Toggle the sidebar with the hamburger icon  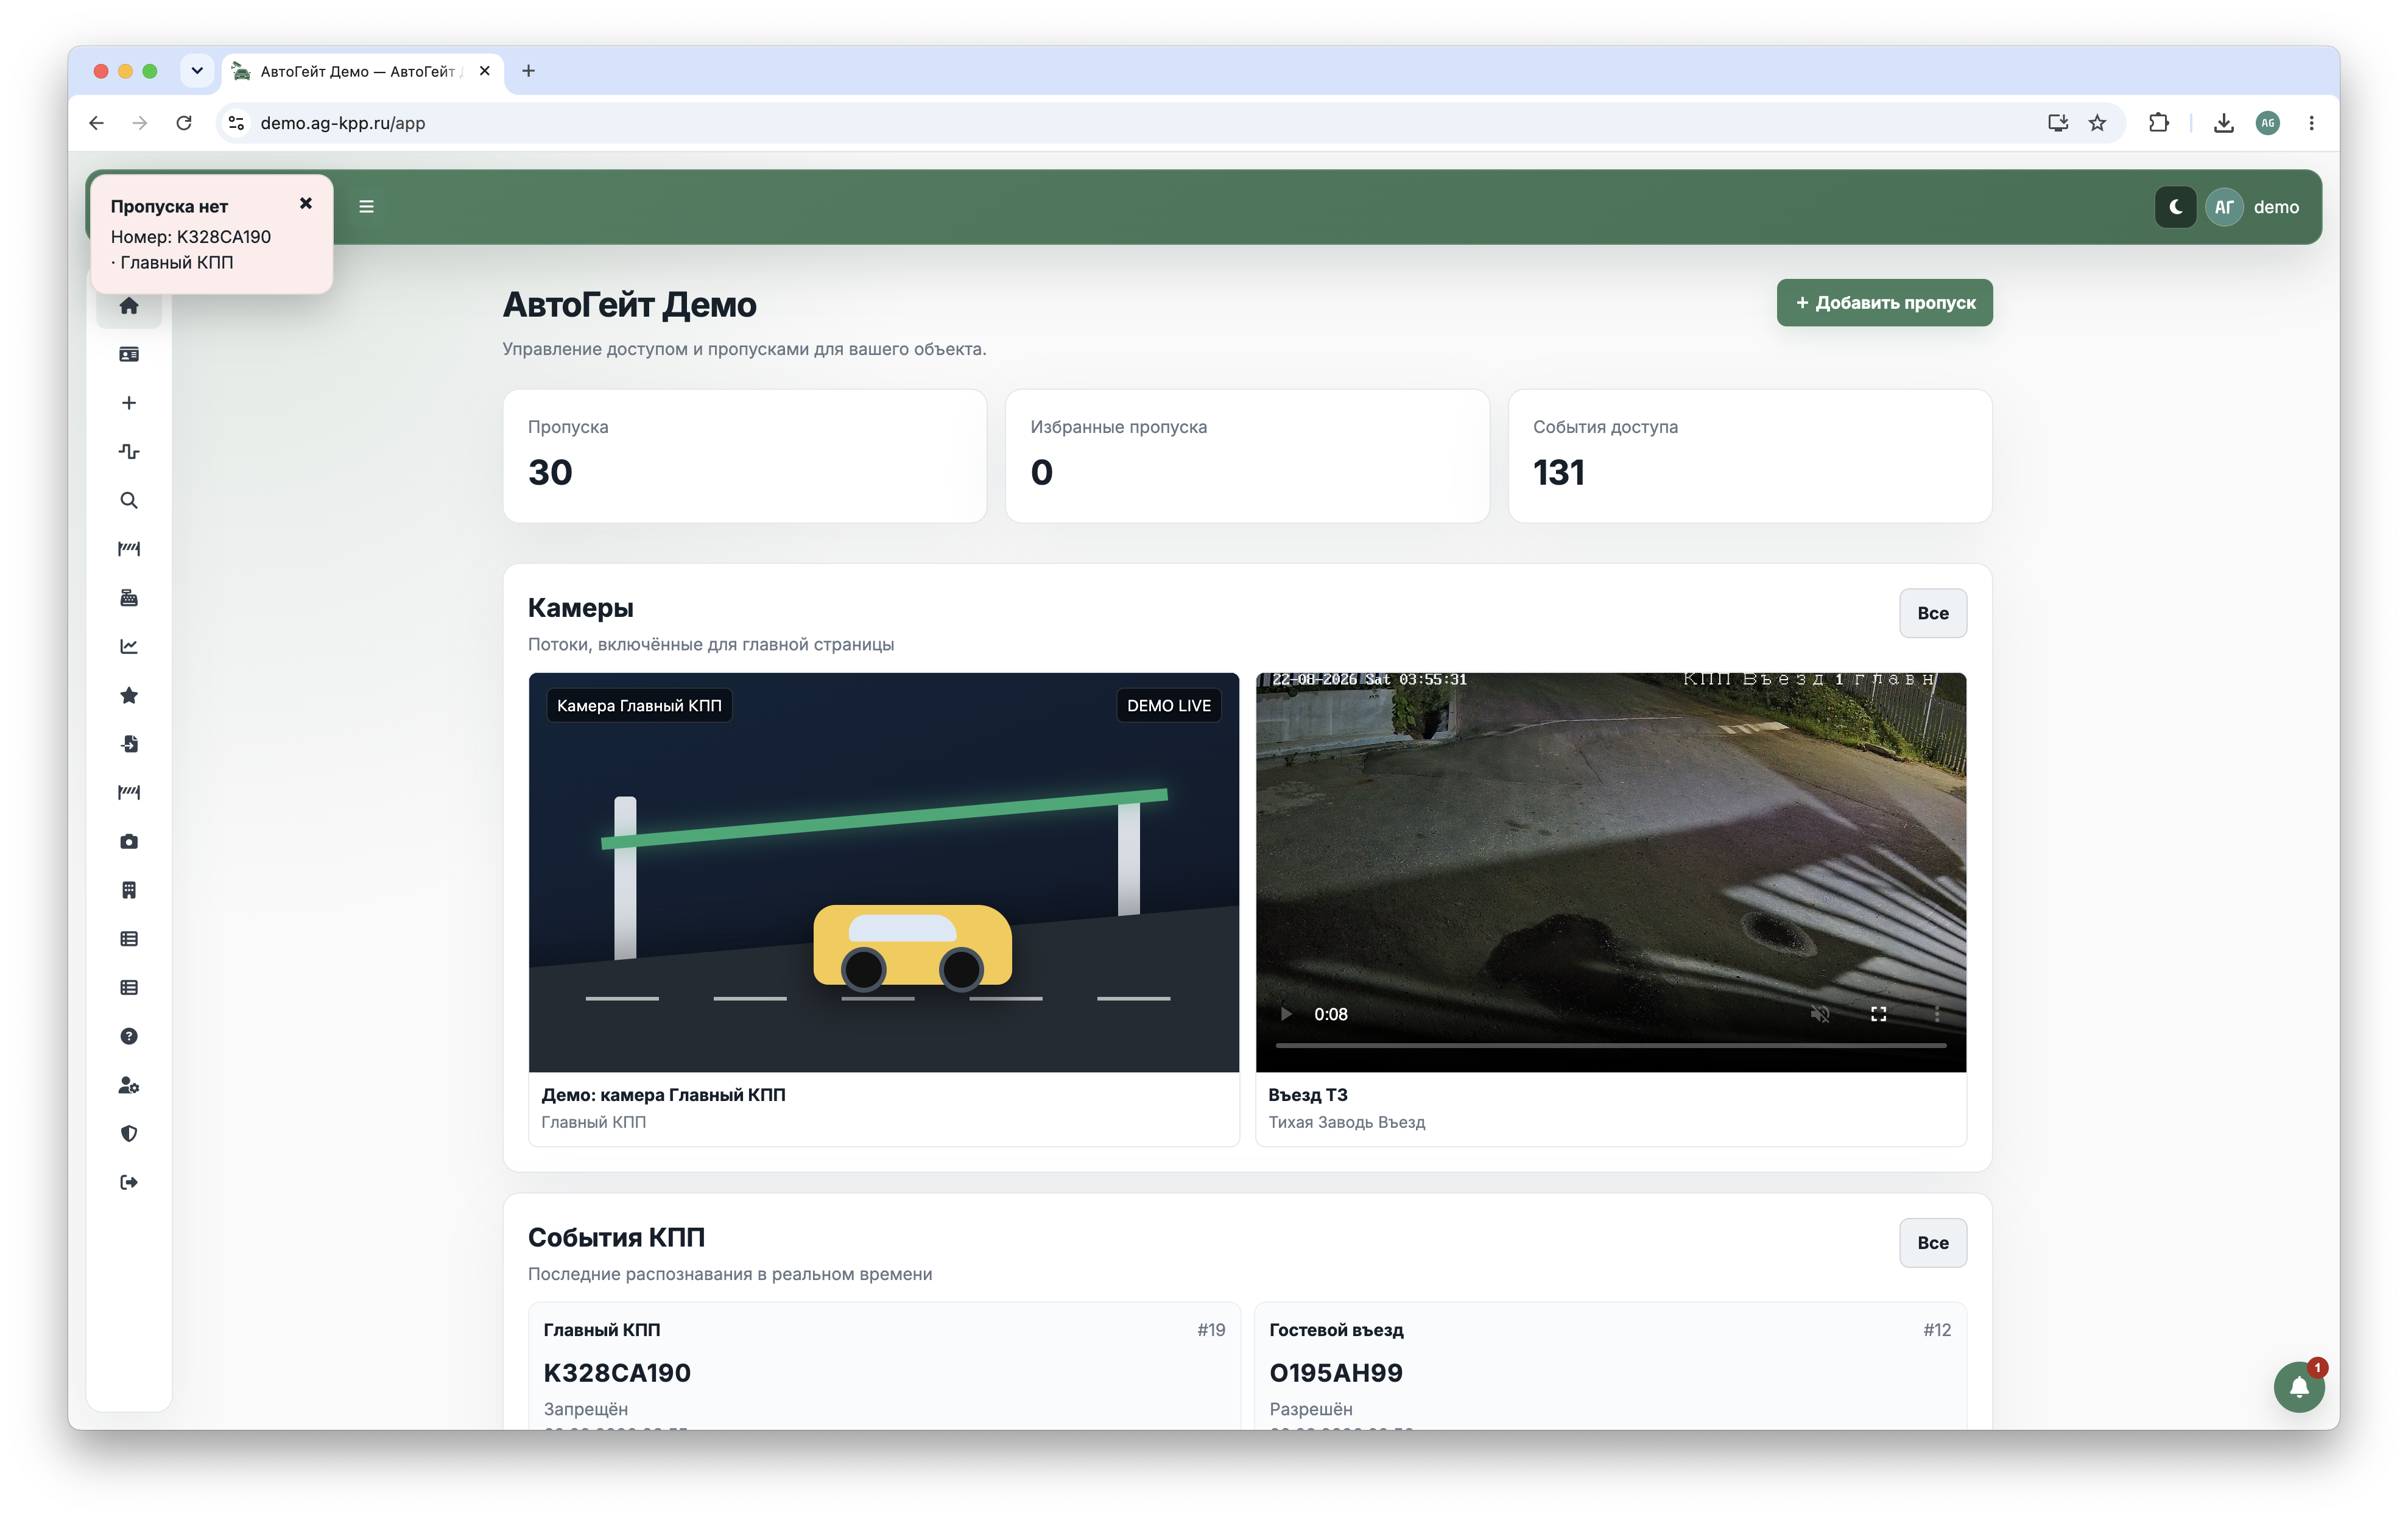coord(367,207)
